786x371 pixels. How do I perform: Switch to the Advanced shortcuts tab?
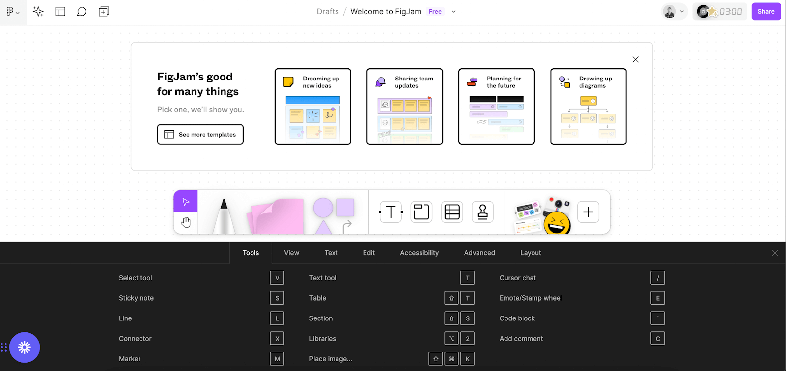click(x=479, y=253)
